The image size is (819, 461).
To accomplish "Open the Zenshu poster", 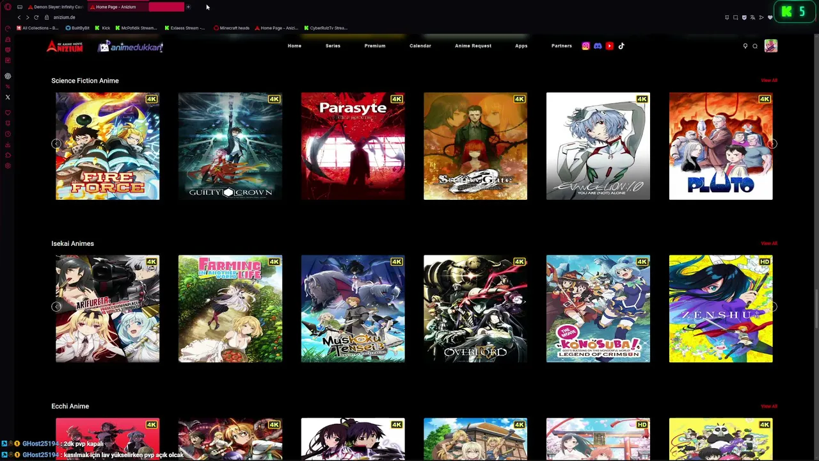I will coord(721,309).
